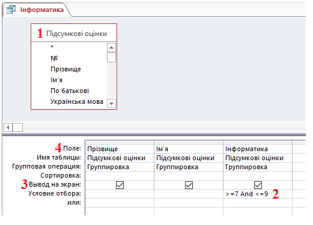Click the или cell under Ім'я column
Screen dimensions: 313x225
(x=189, y=203)
